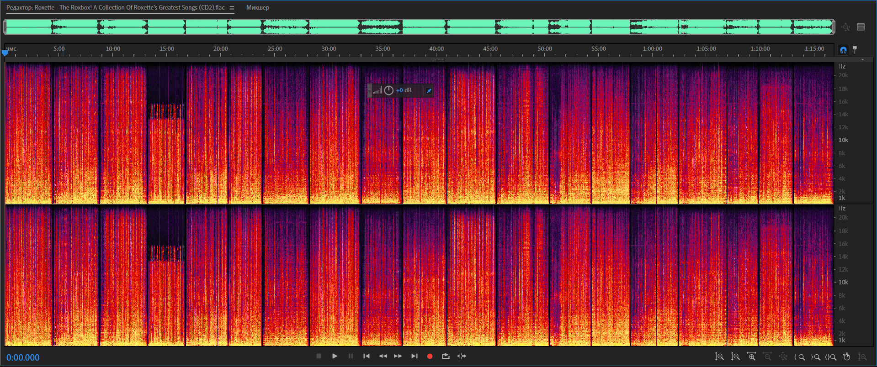
Task: Zoom in at Out Point icon
Action: pyautogui.click(x=815, y=357)
